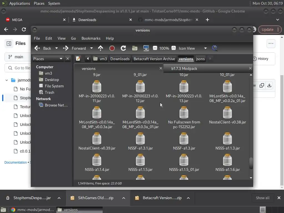Click the jsons breadcrumb button
284x213 pixels.
point(200,59)
